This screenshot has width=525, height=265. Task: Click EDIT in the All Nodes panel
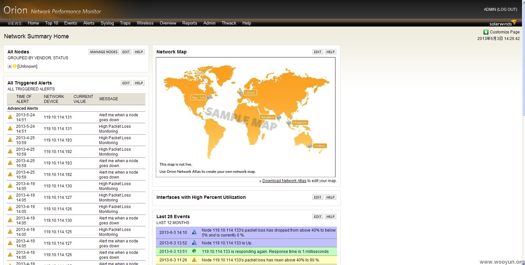[126, 52]
